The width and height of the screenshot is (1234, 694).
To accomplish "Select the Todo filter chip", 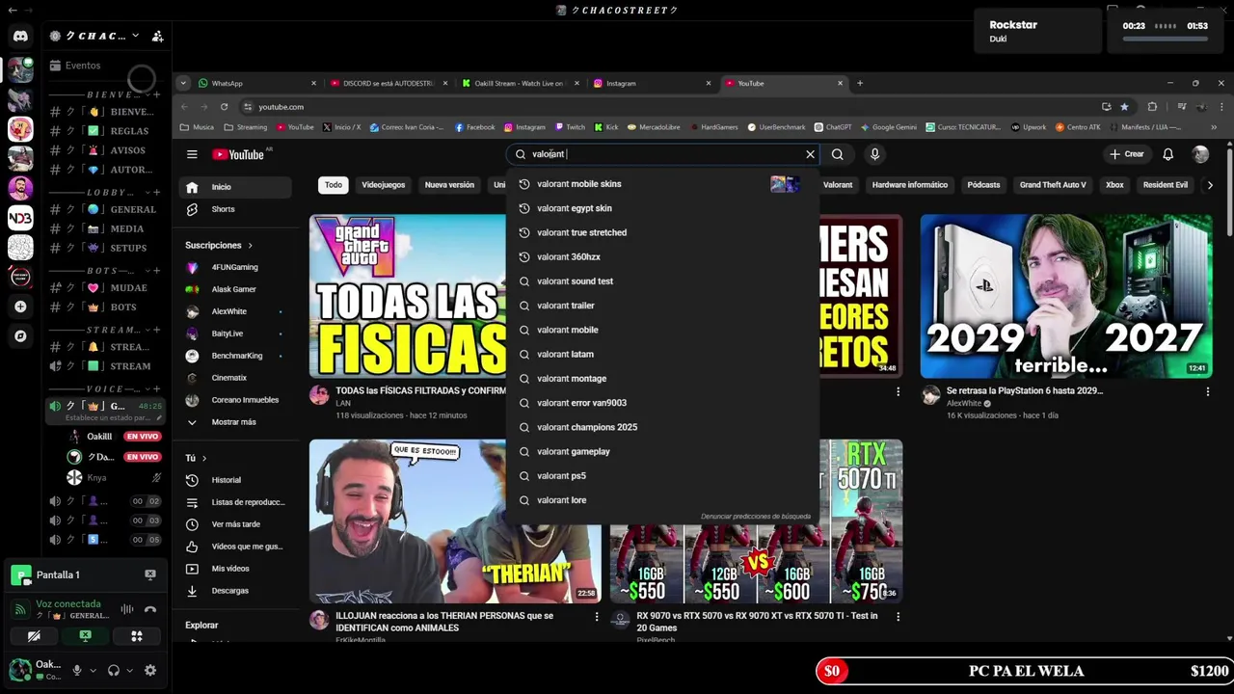I will tap(334, 185).
